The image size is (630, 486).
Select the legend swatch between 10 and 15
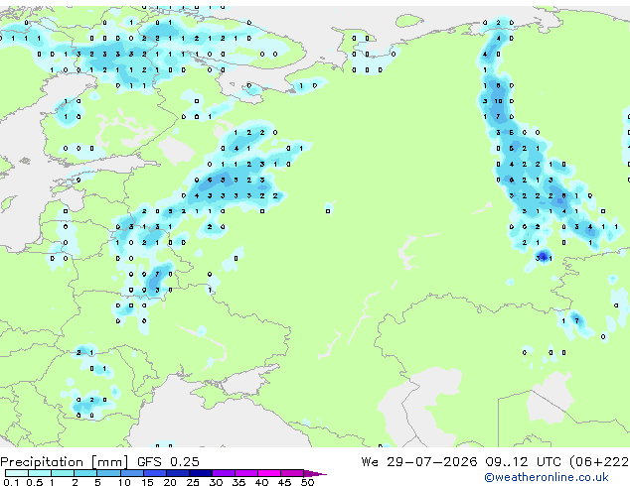(132, 473)
